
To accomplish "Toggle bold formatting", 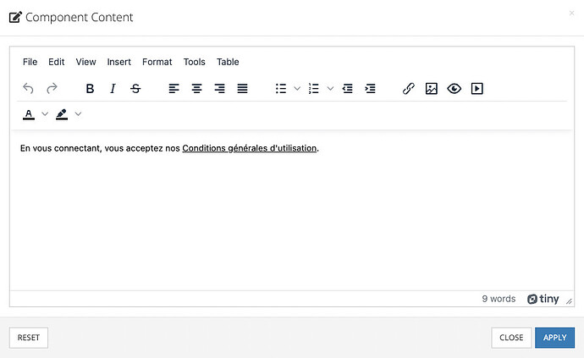I will click(x=90, y=88).
